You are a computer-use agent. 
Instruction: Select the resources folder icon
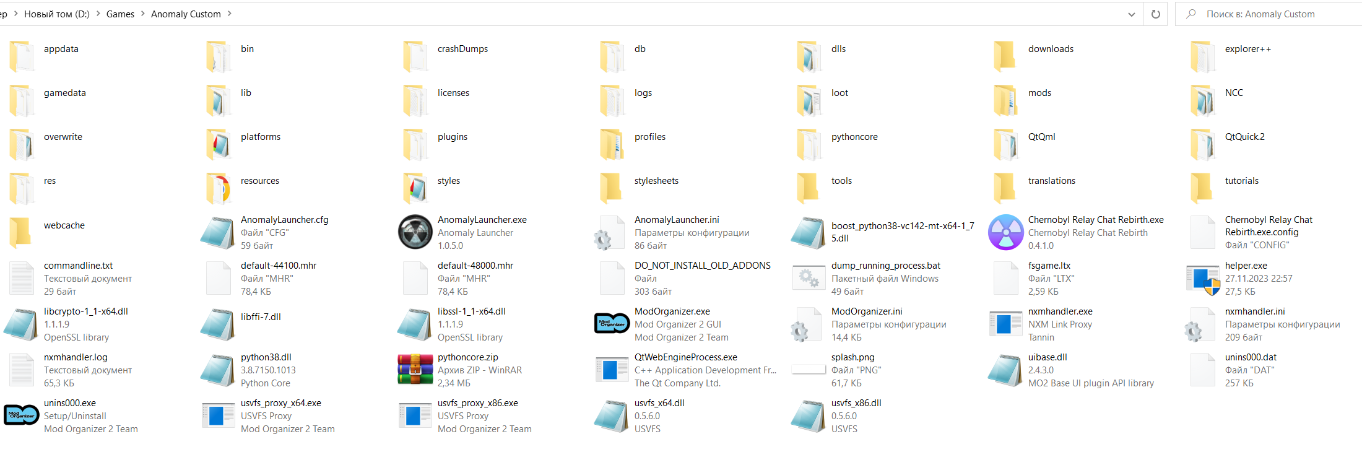click(x=218, y=189)
